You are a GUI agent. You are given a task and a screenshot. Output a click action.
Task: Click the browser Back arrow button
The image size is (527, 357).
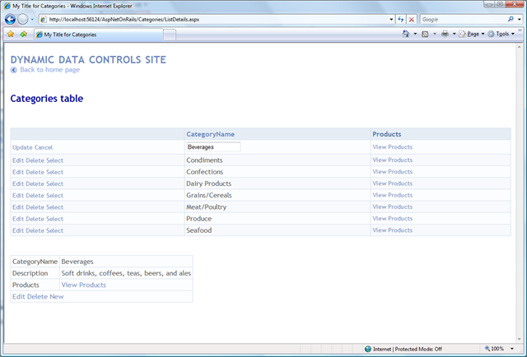point(12,19)
